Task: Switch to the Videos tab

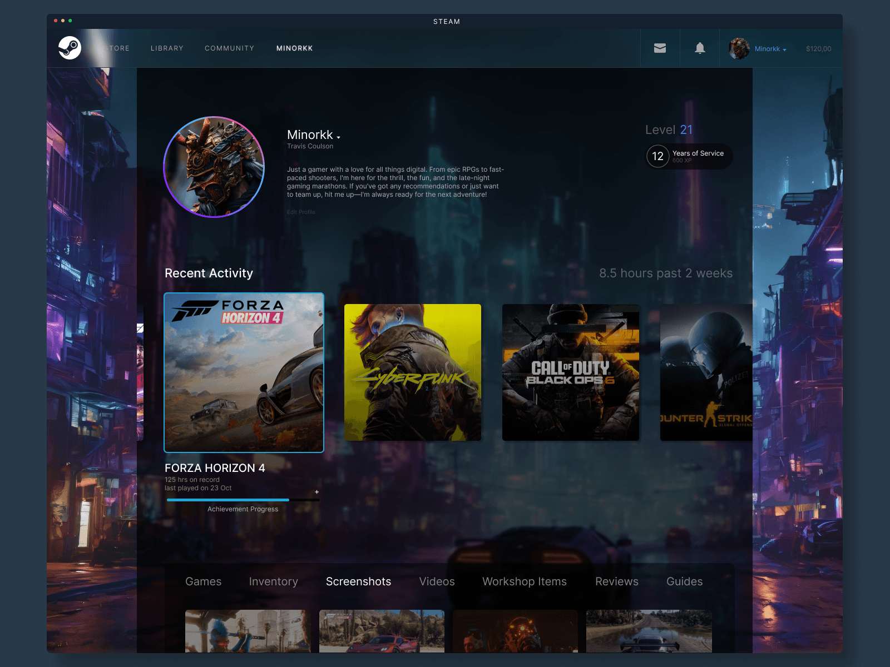Action: (437, 581)
